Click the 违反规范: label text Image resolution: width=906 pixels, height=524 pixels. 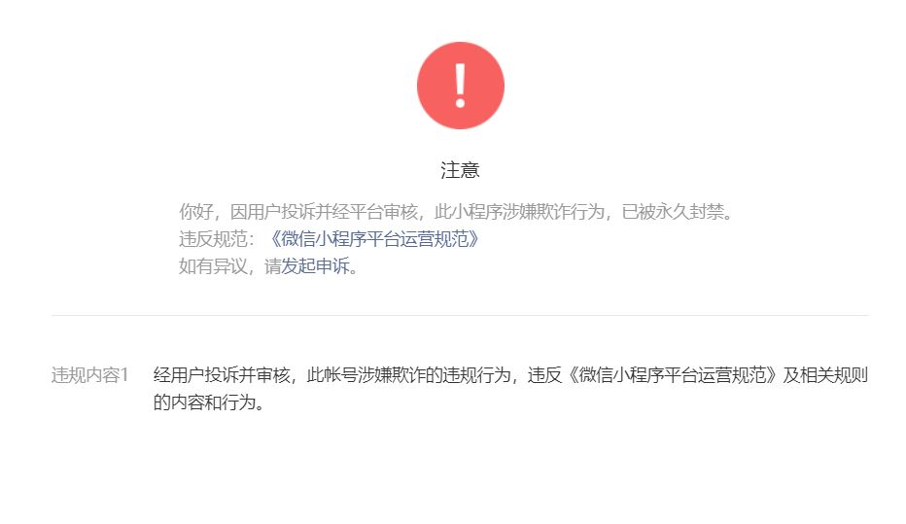[217, 238]
